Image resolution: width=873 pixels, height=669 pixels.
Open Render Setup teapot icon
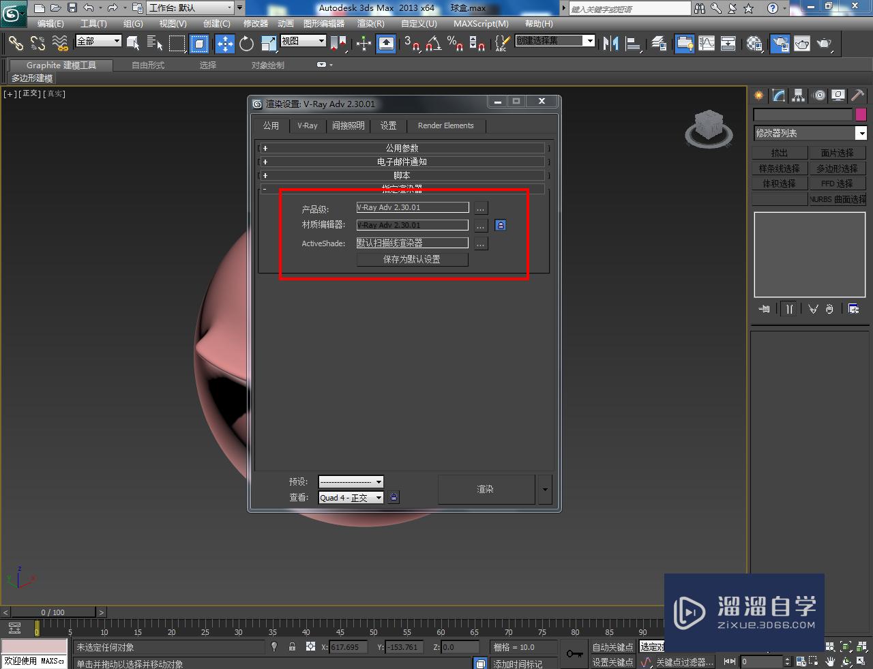tap(780, 44)
